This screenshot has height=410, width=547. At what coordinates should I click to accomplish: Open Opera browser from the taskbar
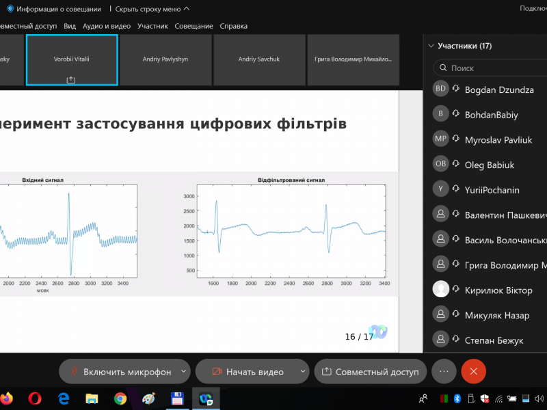click(36, 398)
